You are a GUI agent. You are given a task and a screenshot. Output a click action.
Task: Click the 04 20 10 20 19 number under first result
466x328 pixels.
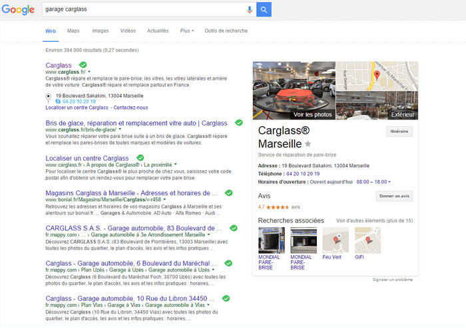coord(79,102)
